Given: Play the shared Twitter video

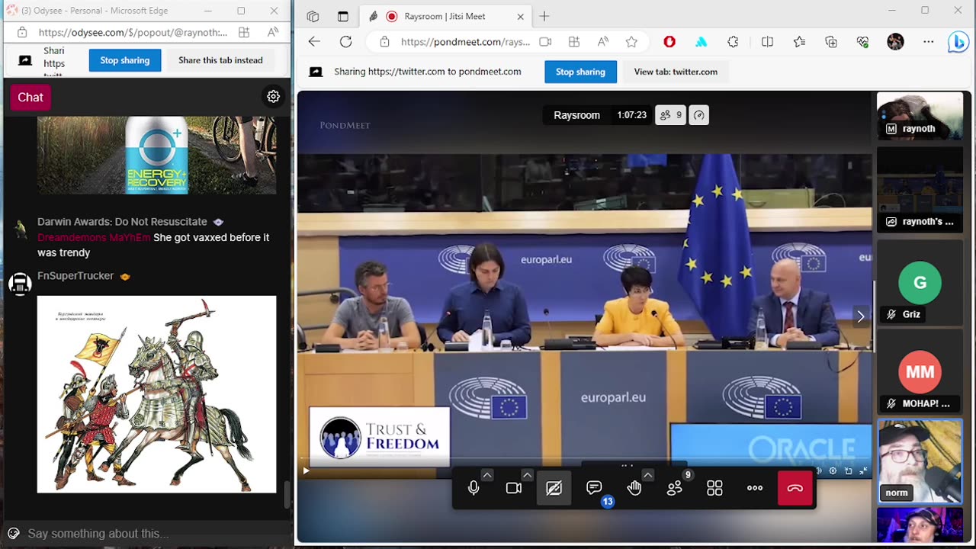Looking at the screenshot, I should coord(306,471).
